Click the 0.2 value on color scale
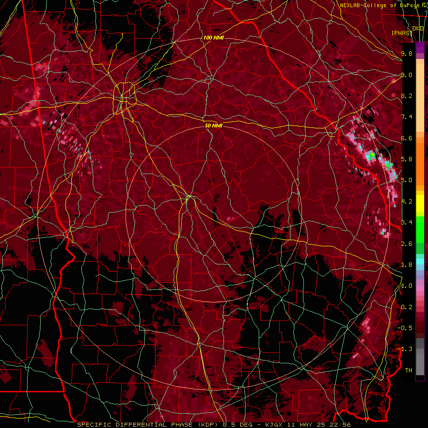Screen dimensions: 428x428 coord(407,307)
